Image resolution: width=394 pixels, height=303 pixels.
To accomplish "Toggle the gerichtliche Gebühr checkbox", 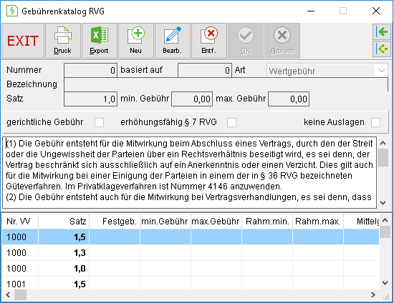I will point(99,122).
